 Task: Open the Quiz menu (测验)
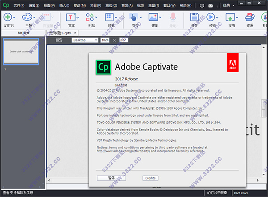[111, 5]
